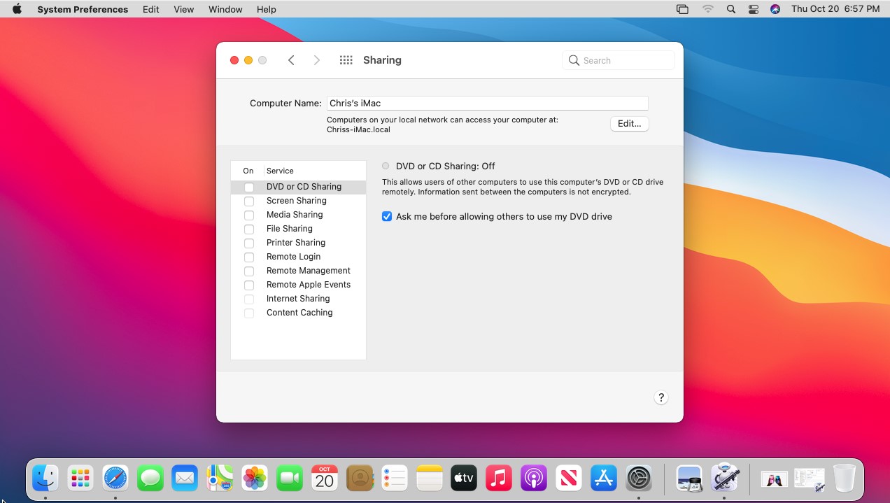890x503 pixels.
Task: Open Messages app in the Dock
Action: 150,479
